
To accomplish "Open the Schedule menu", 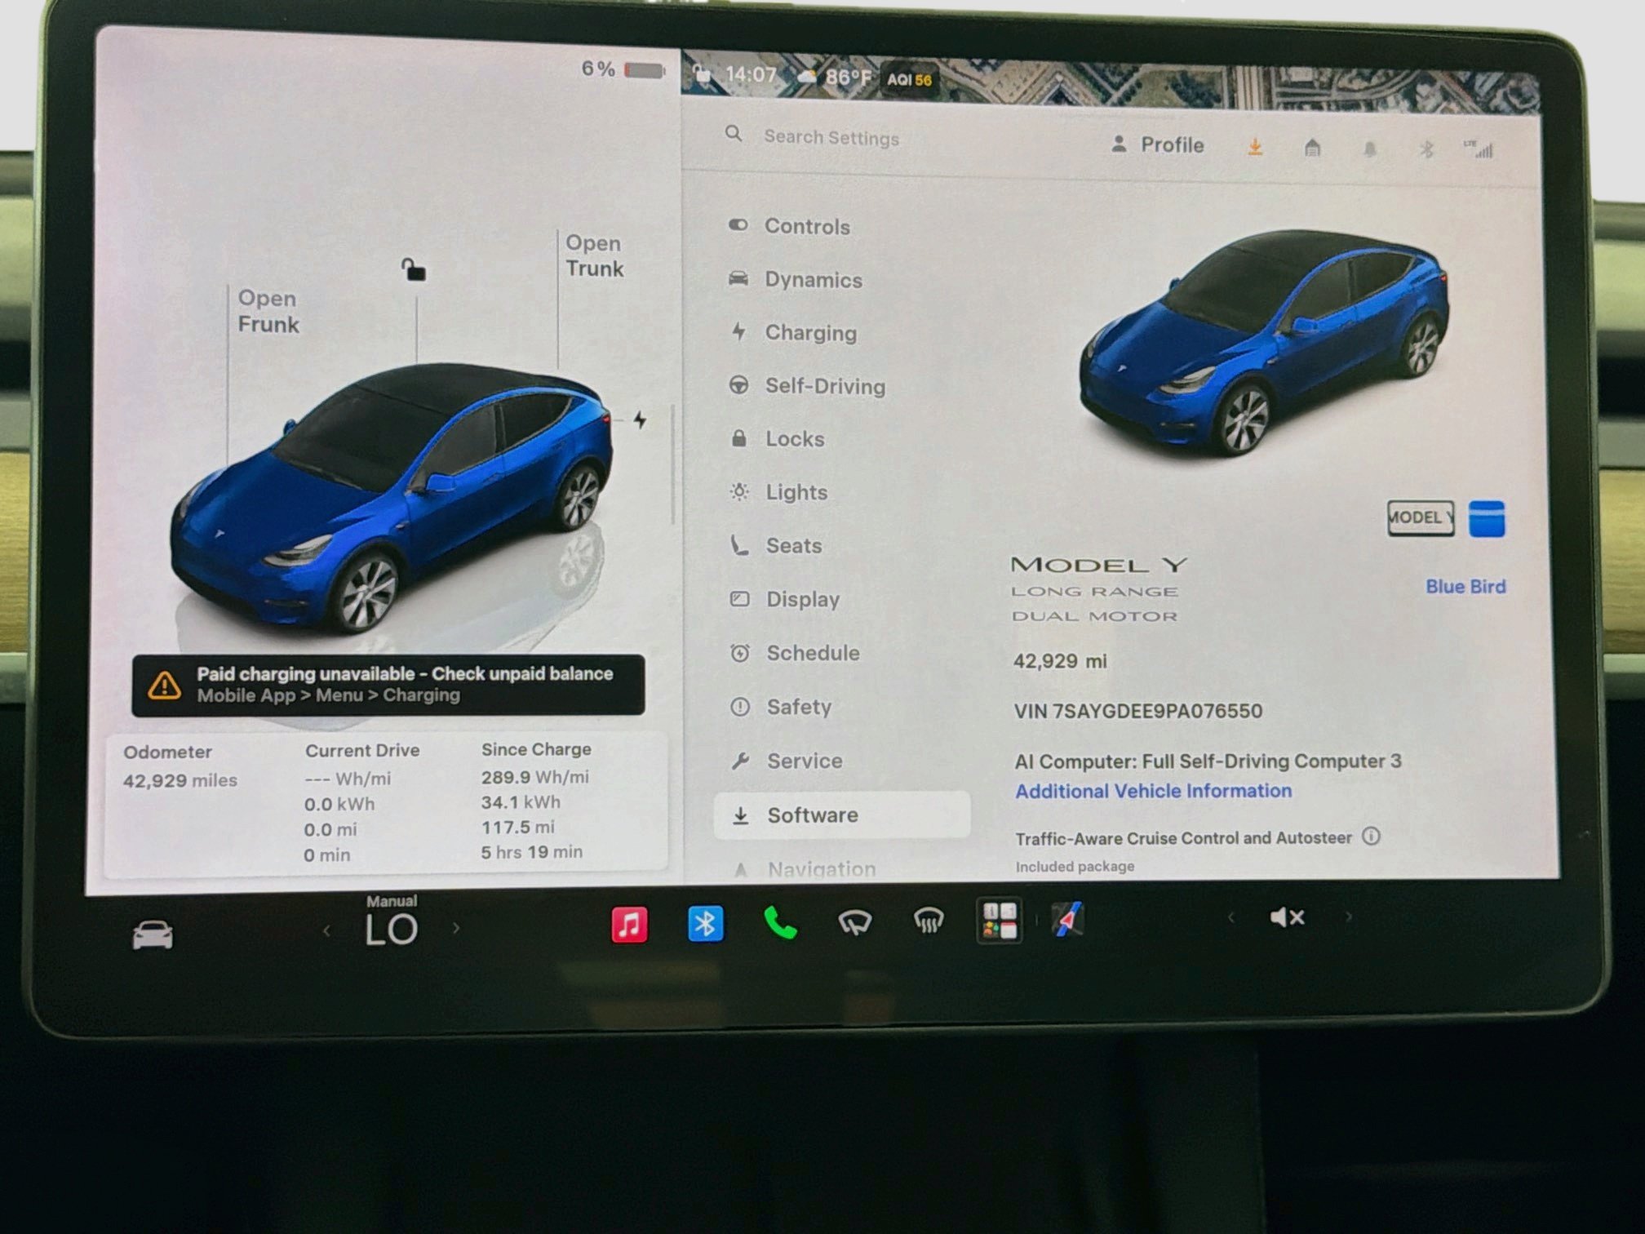I will 795,653.
